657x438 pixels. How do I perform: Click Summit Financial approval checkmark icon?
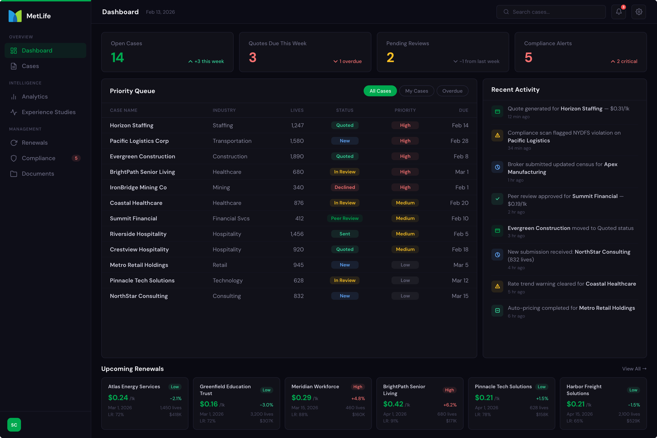pos(497,199)
